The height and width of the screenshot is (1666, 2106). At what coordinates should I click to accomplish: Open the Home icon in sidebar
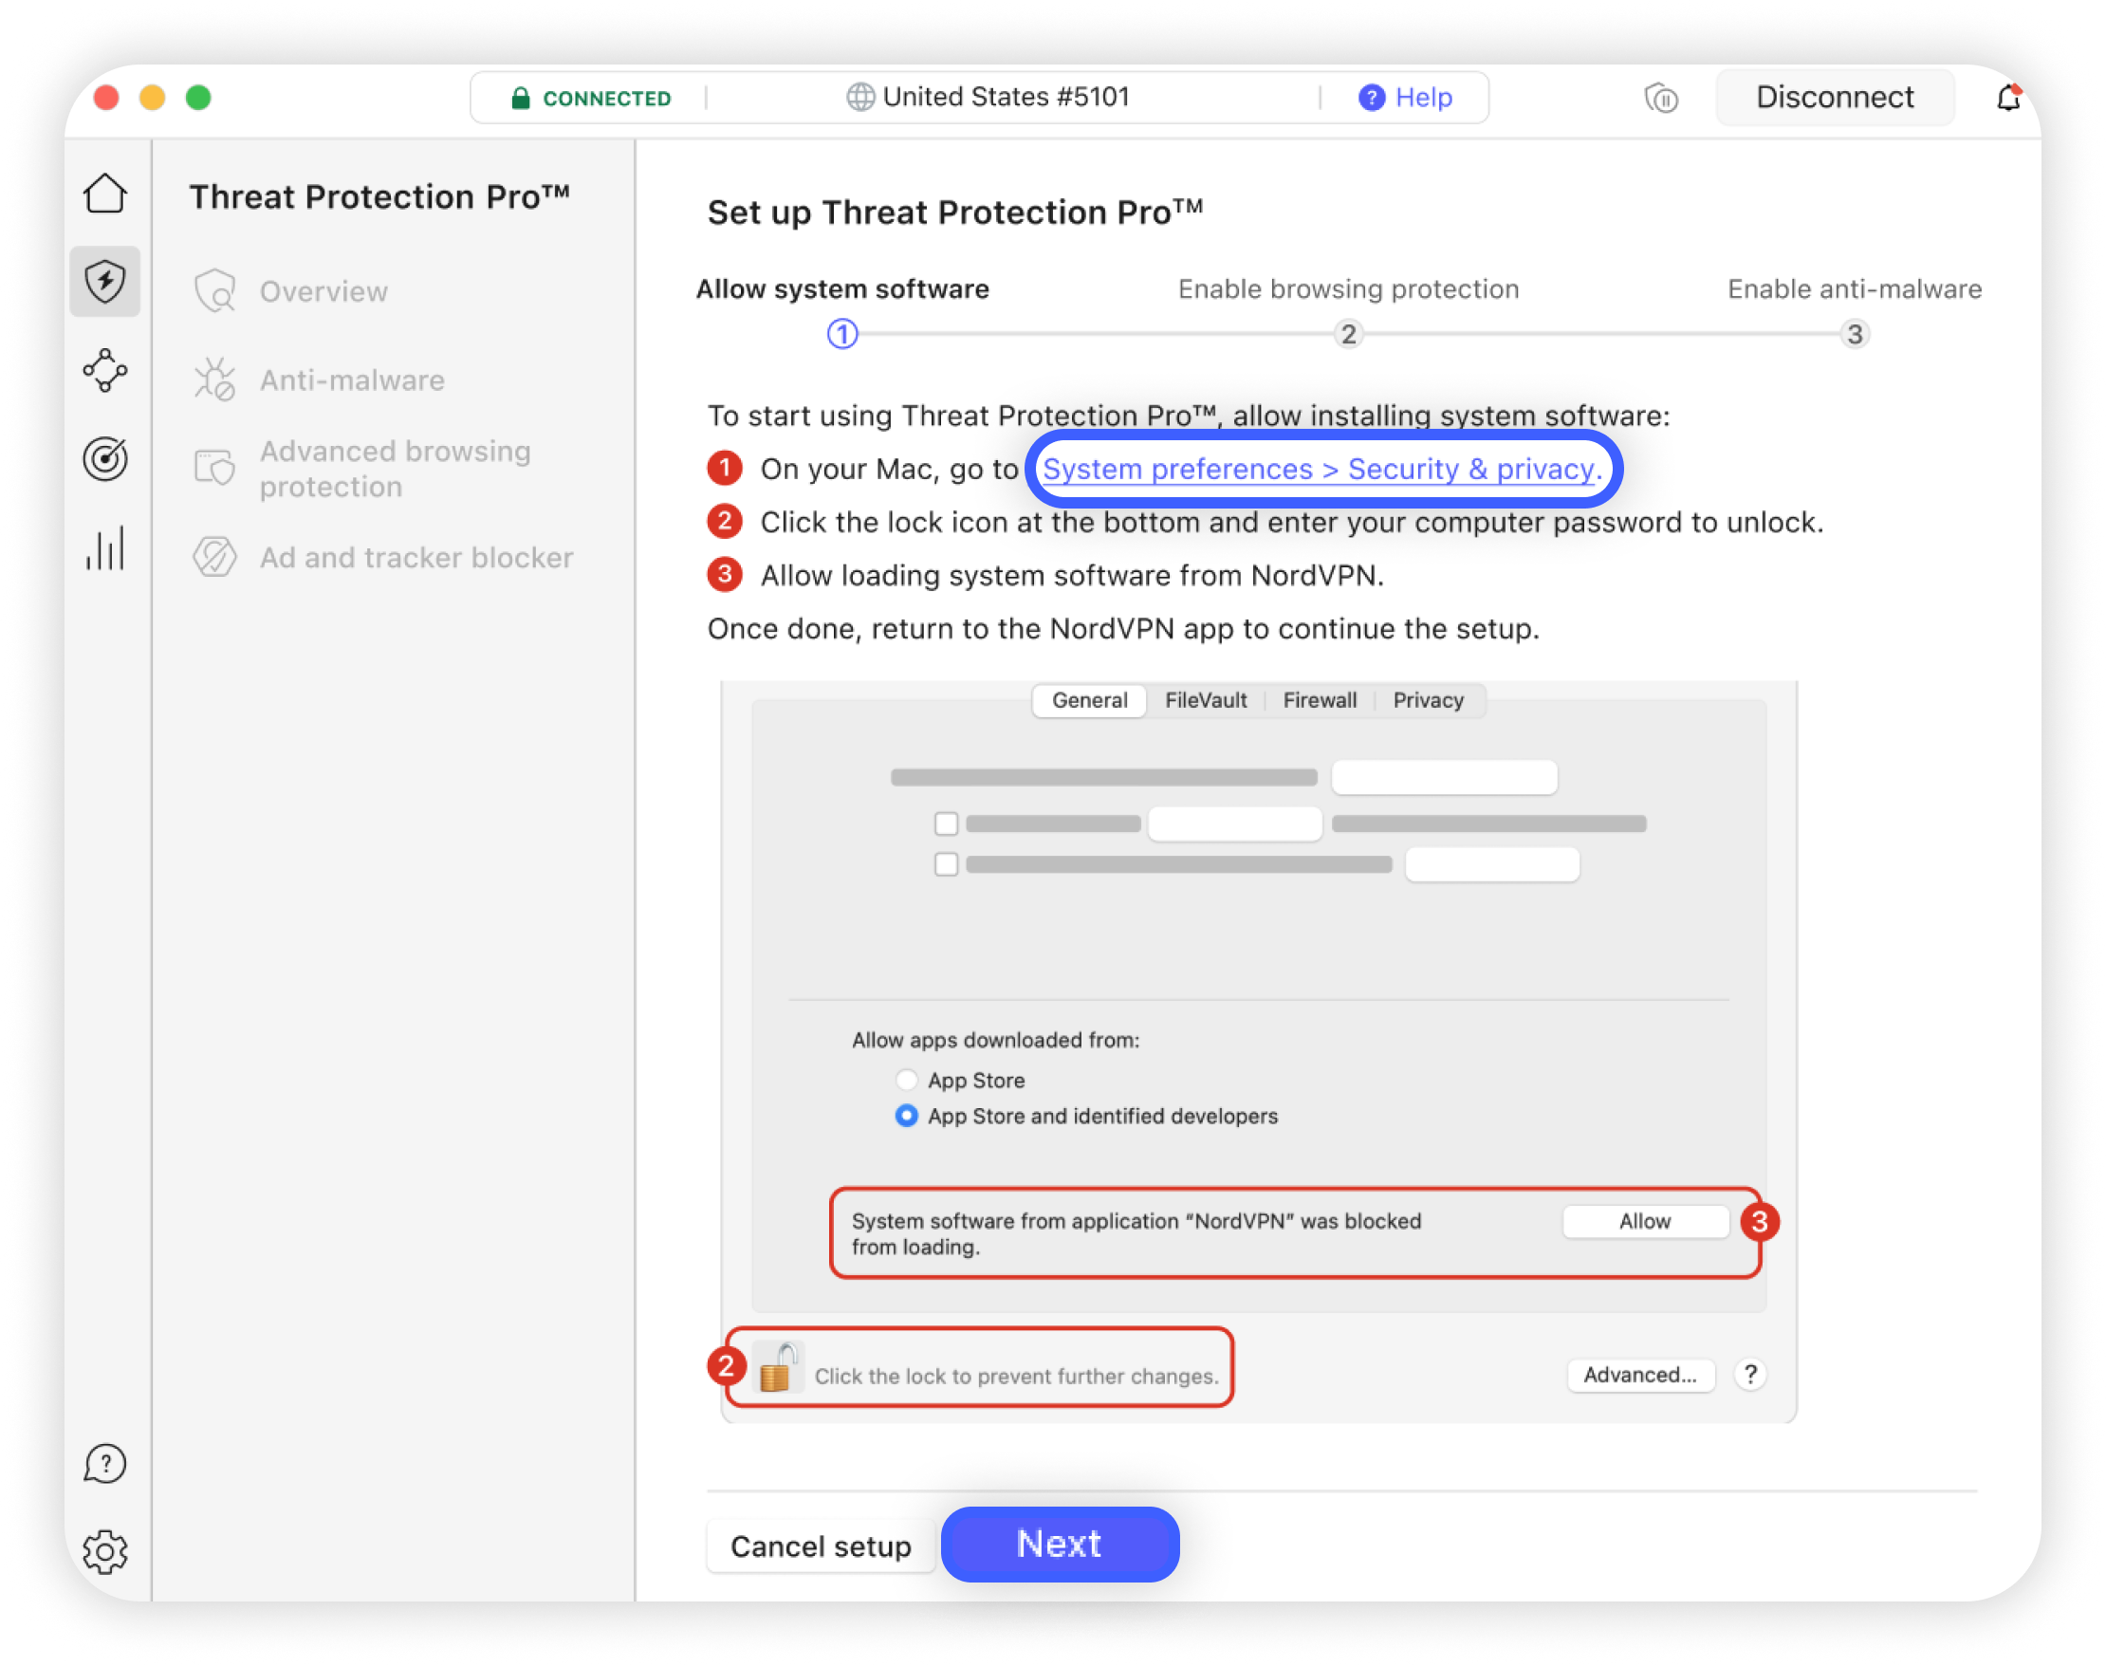click(105, 194)
